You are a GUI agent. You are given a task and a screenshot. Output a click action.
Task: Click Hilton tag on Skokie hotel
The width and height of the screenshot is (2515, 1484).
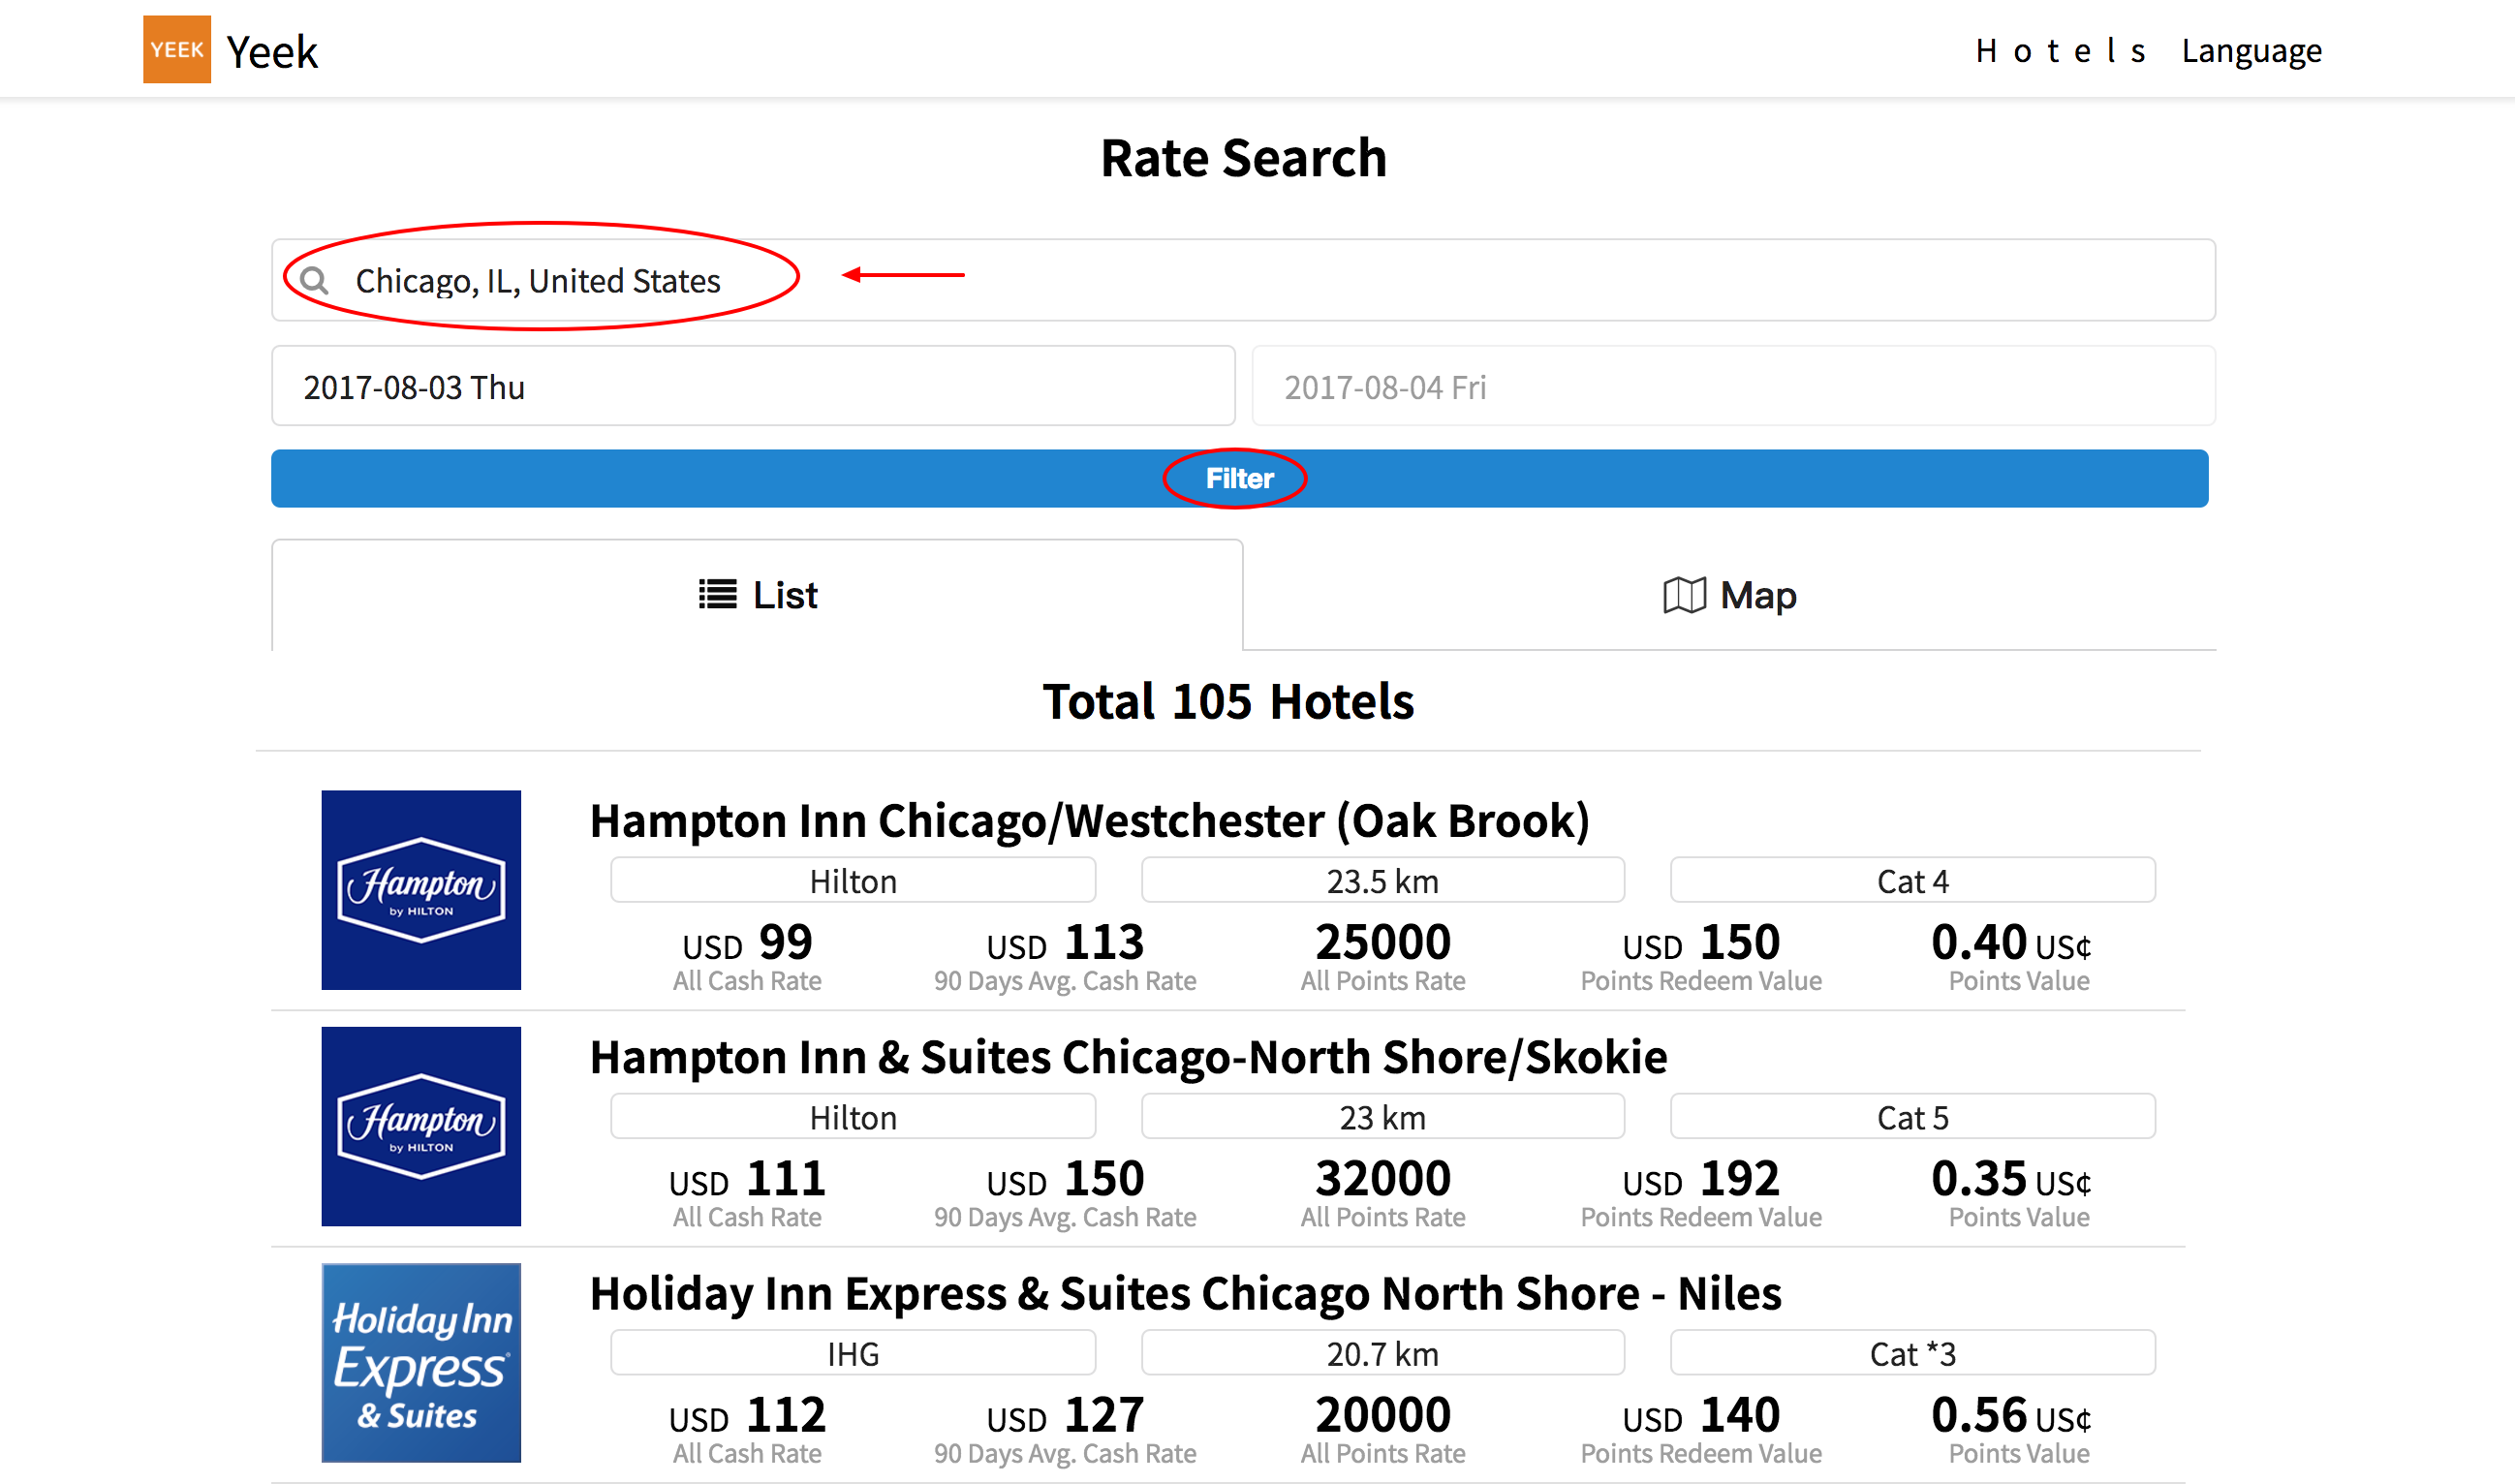pos(853,1117)
